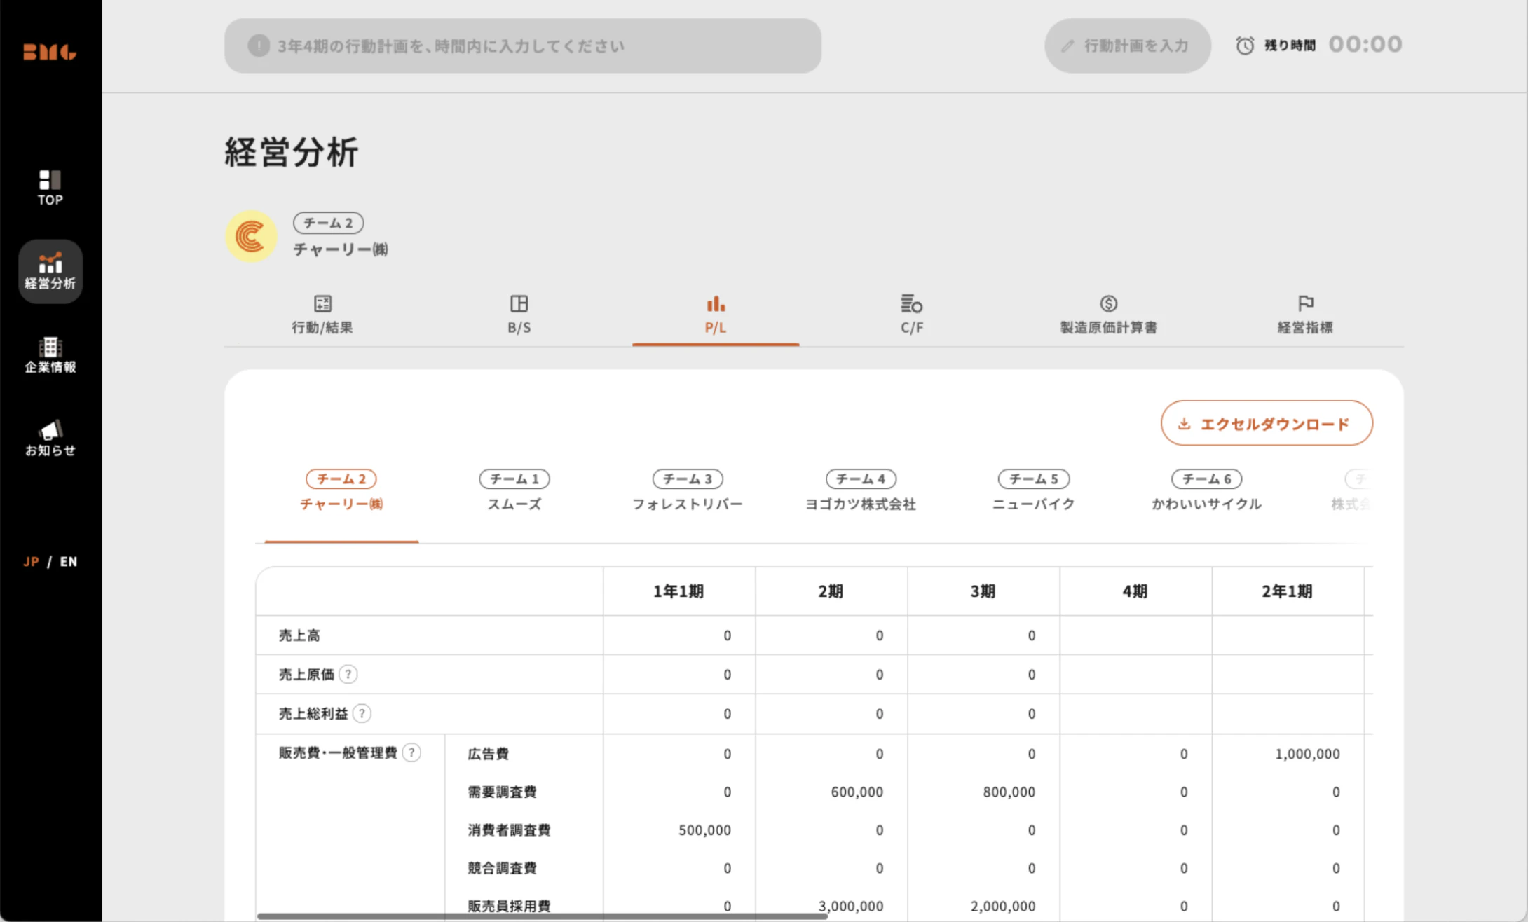The width and height of the screenshot is (1528, 922).
Task: Click the 2年1期 column header
Action: [x=1287, y=591]
